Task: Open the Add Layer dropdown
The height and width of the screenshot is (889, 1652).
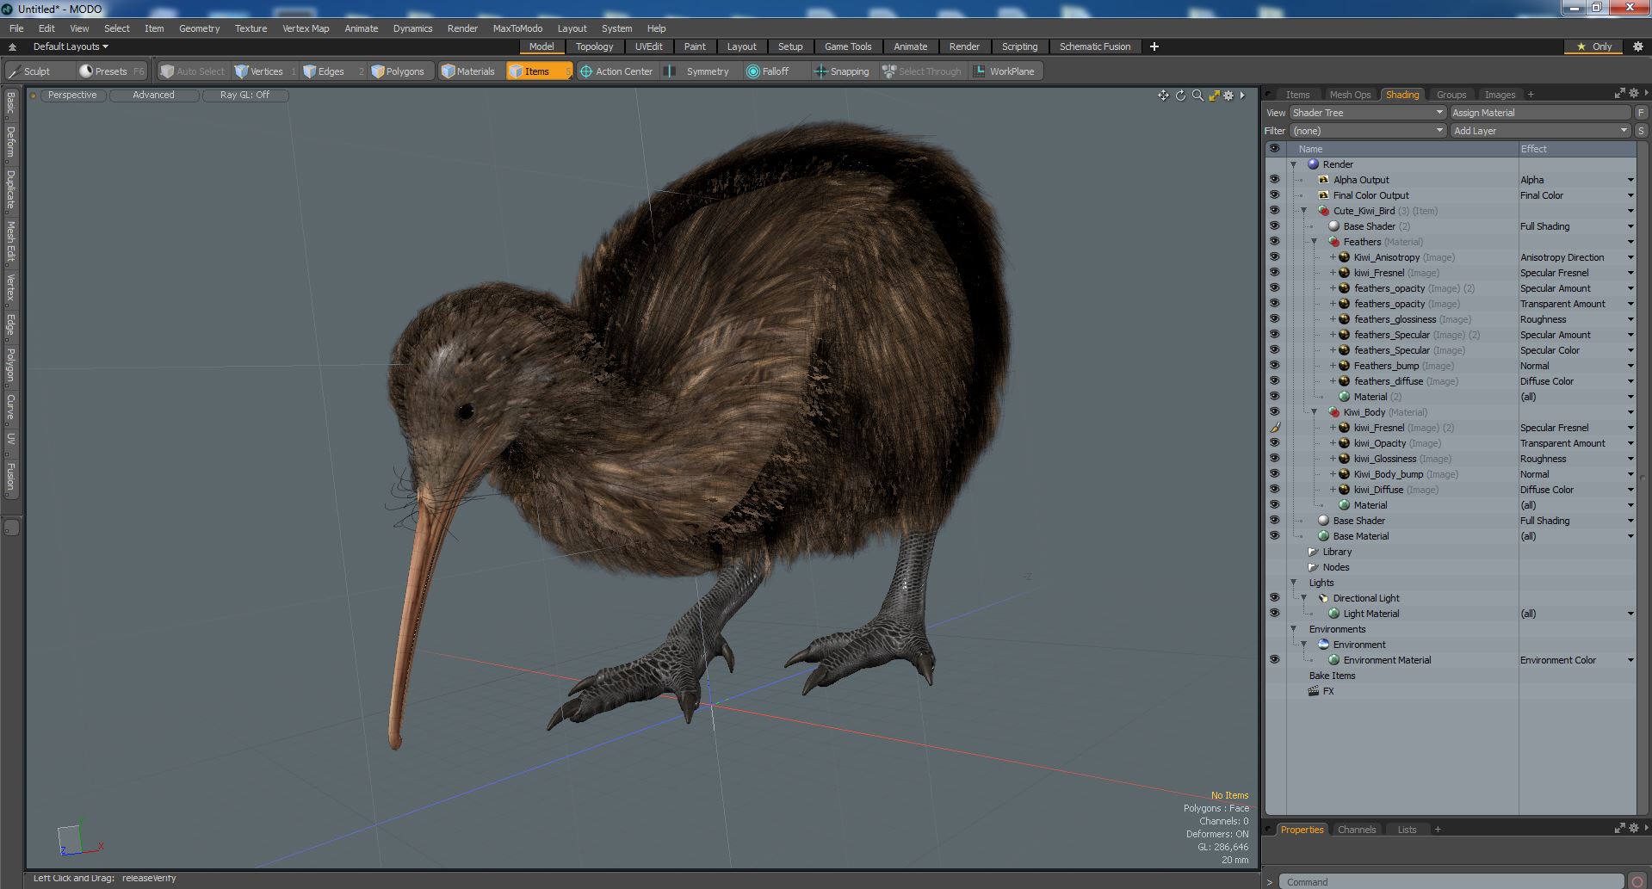Action: tap(1540, 131)
